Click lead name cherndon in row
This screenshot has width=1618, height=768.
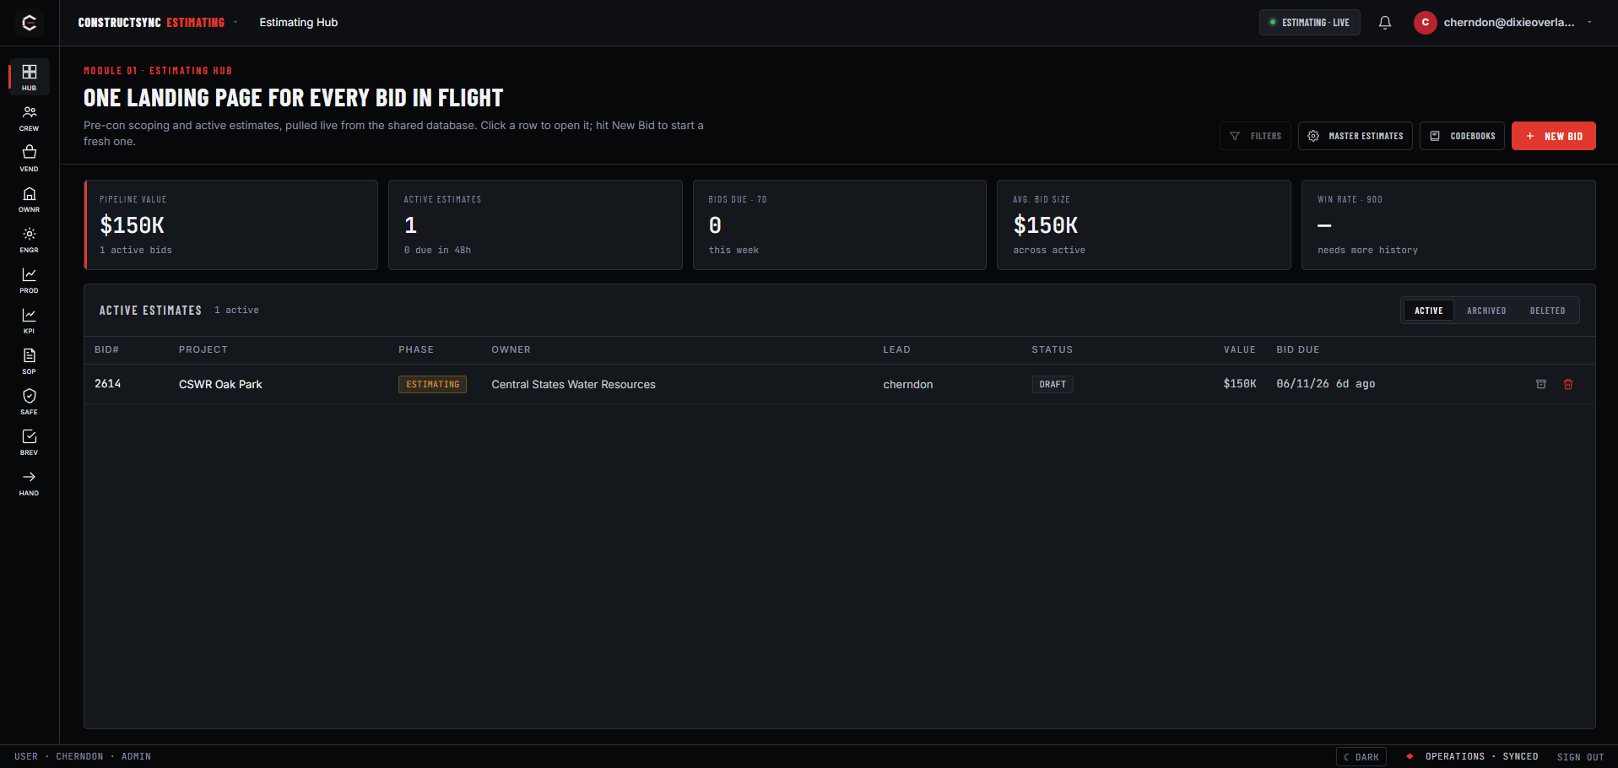907,384
